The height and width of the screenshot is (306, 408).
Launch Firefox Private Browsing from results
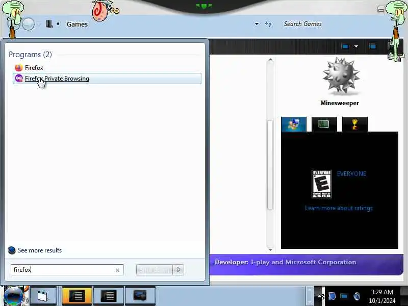tap(107, 79)
